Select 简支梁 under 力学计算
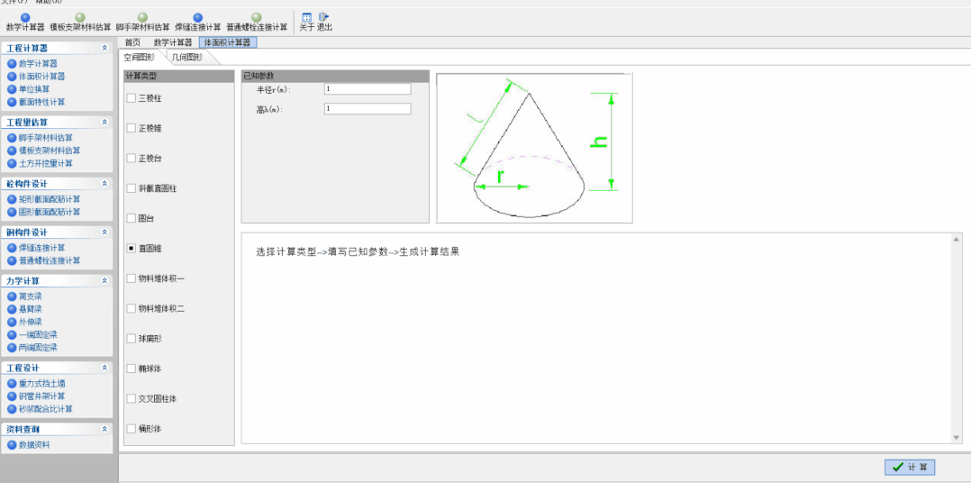This screenshot has width=971, height=483. tap(31, 296)
